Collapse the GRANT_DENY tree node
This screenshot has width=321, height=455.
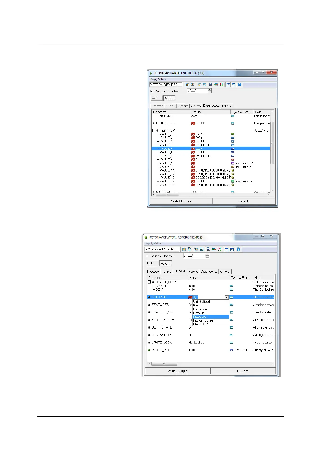point(149,282)
